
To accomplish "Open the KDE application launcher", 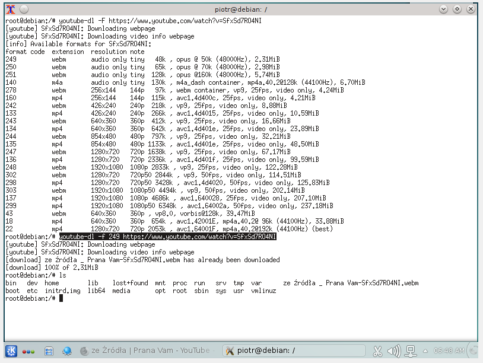I will [x=11, y=351].
